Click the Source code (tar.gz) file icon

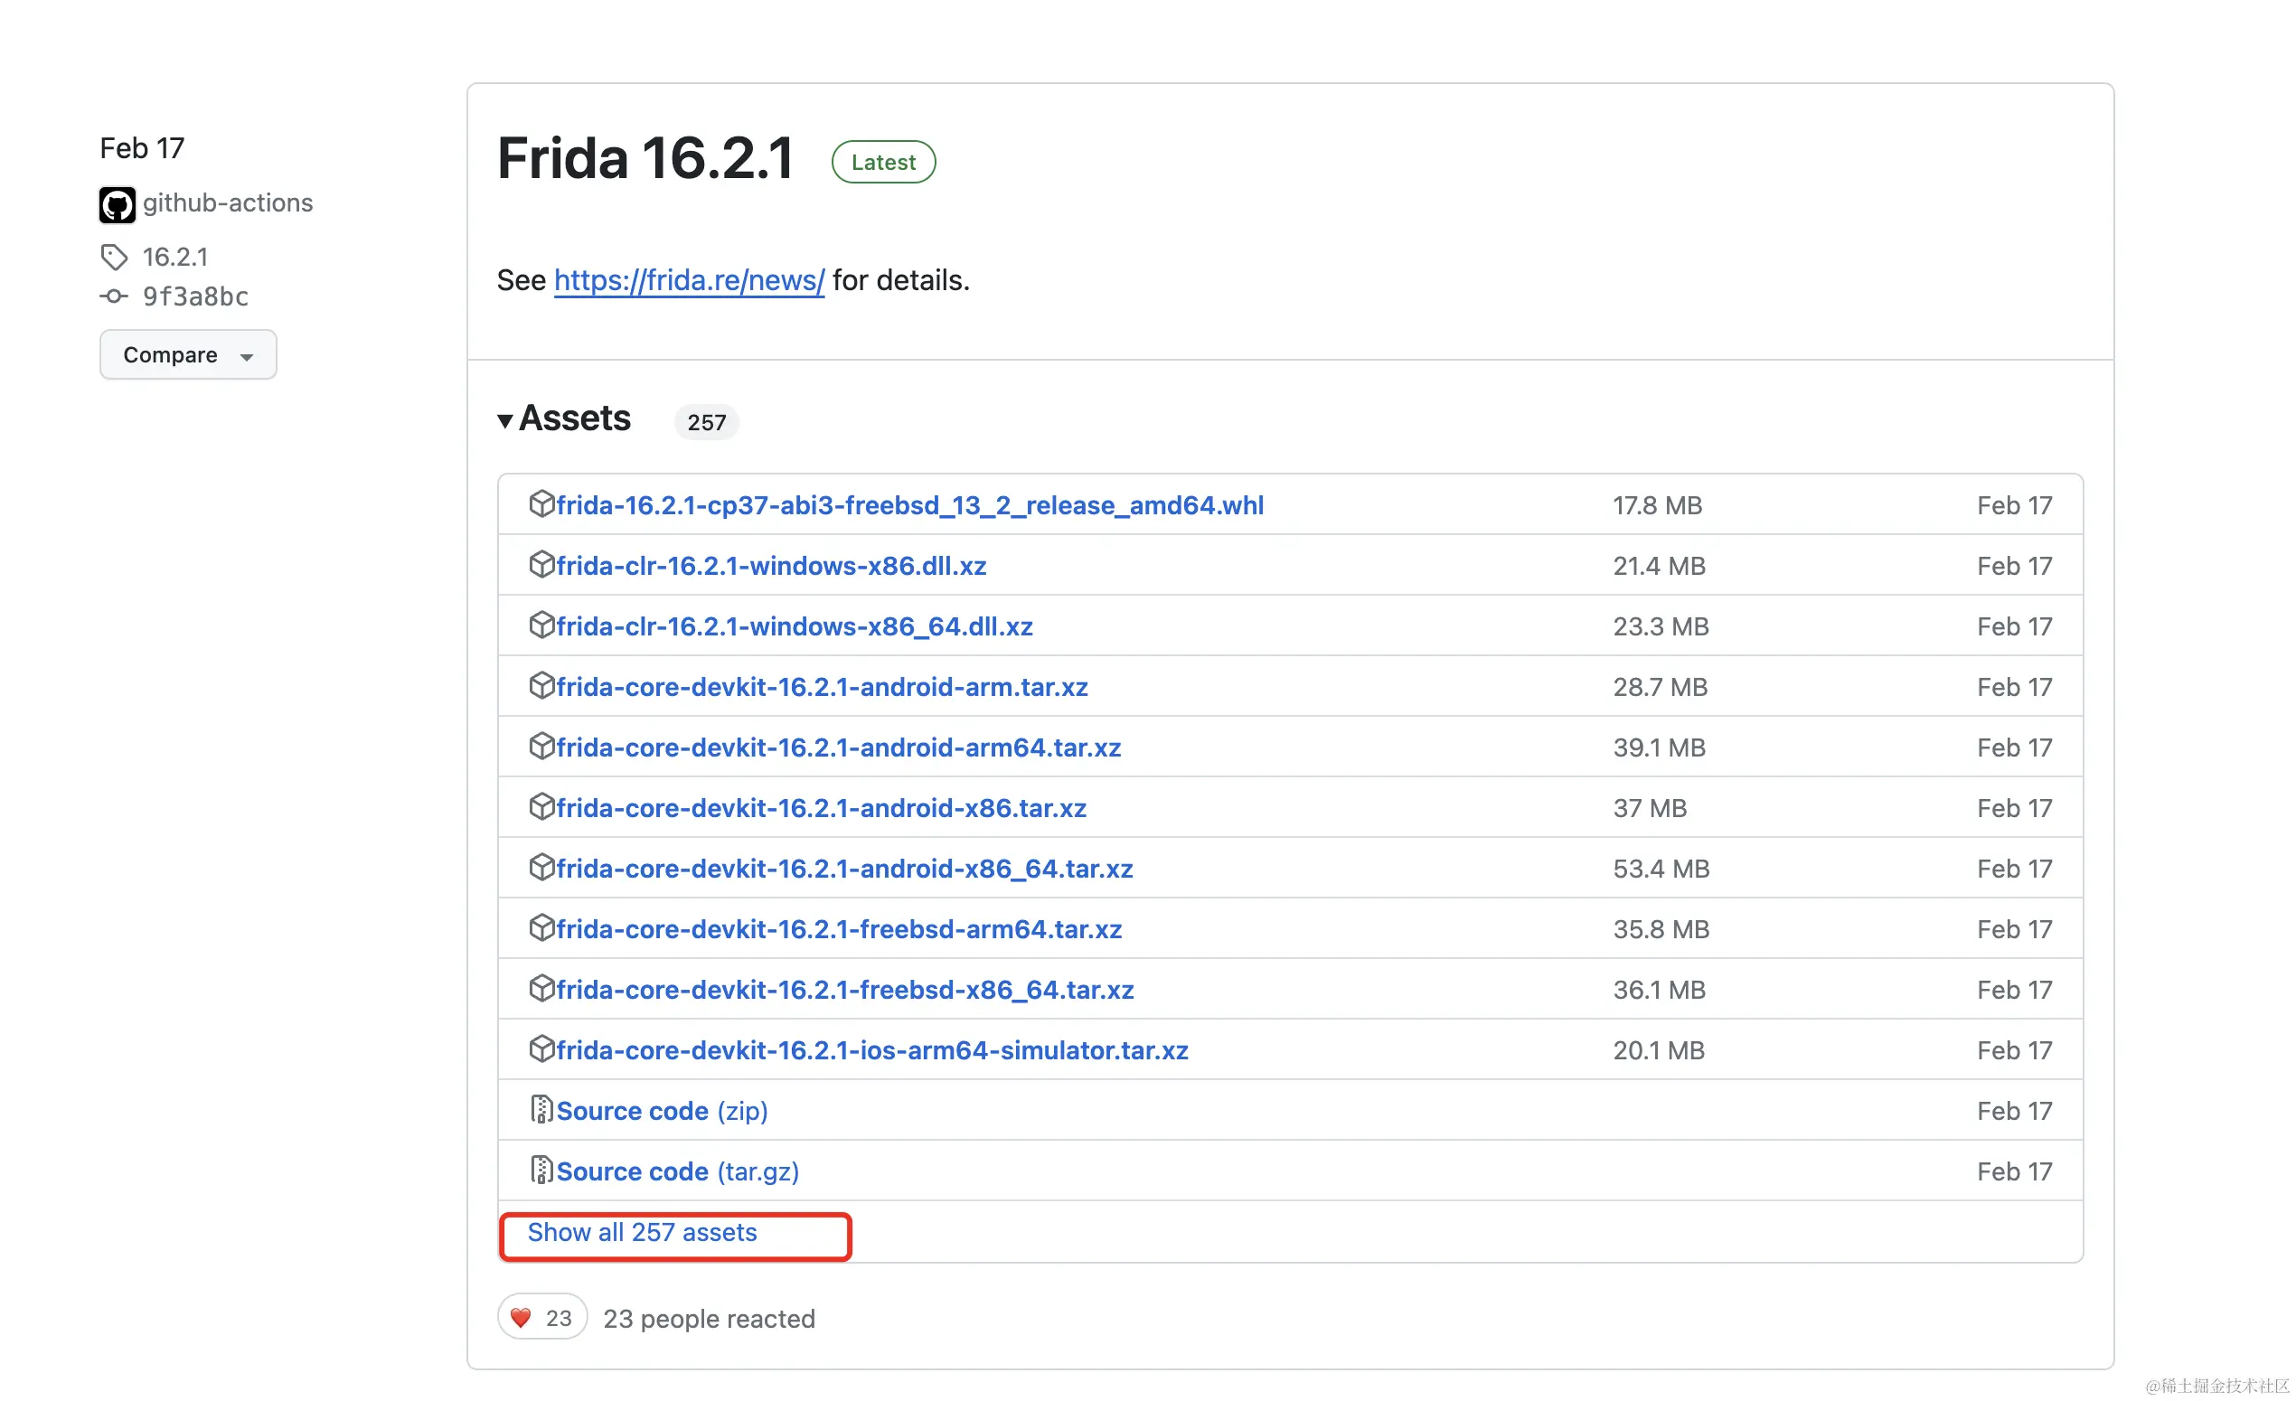coord(541,1170)
